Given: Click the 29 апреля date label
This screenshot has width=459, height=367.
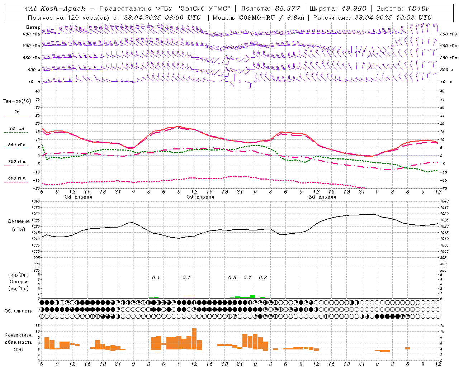Looking at the screenshot, I should coord(200,197).
